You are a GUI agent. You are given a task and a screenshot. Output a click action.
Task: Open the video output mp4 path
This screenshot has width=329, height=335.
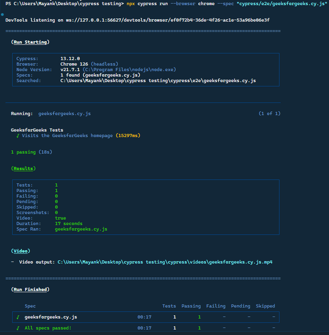click(165, 262)
